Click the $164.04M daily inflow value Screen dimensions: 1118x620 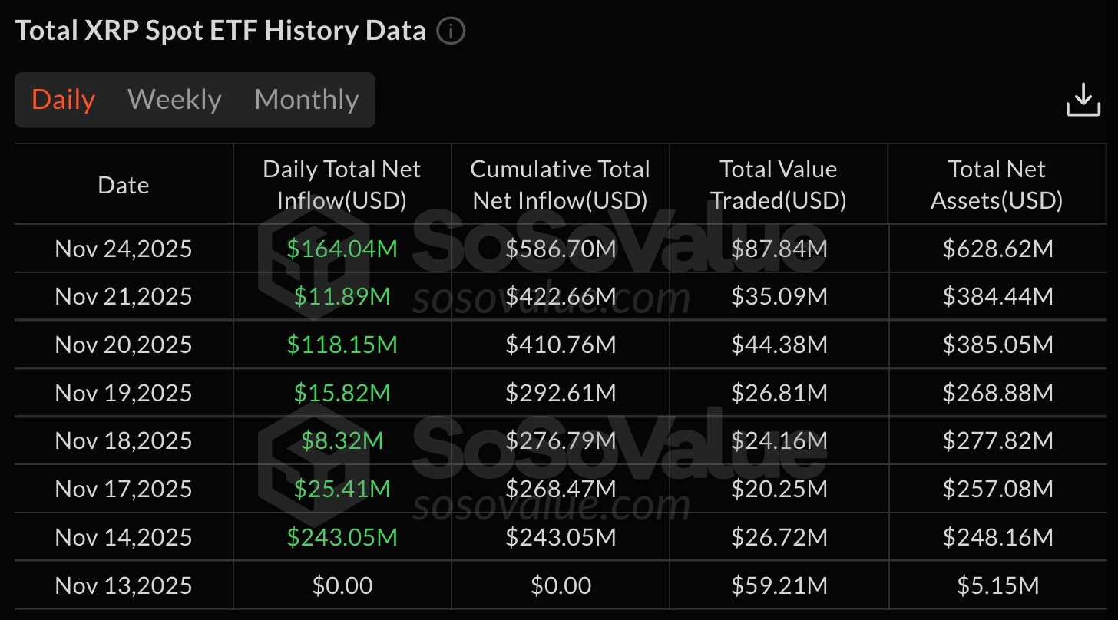(342, 249)
